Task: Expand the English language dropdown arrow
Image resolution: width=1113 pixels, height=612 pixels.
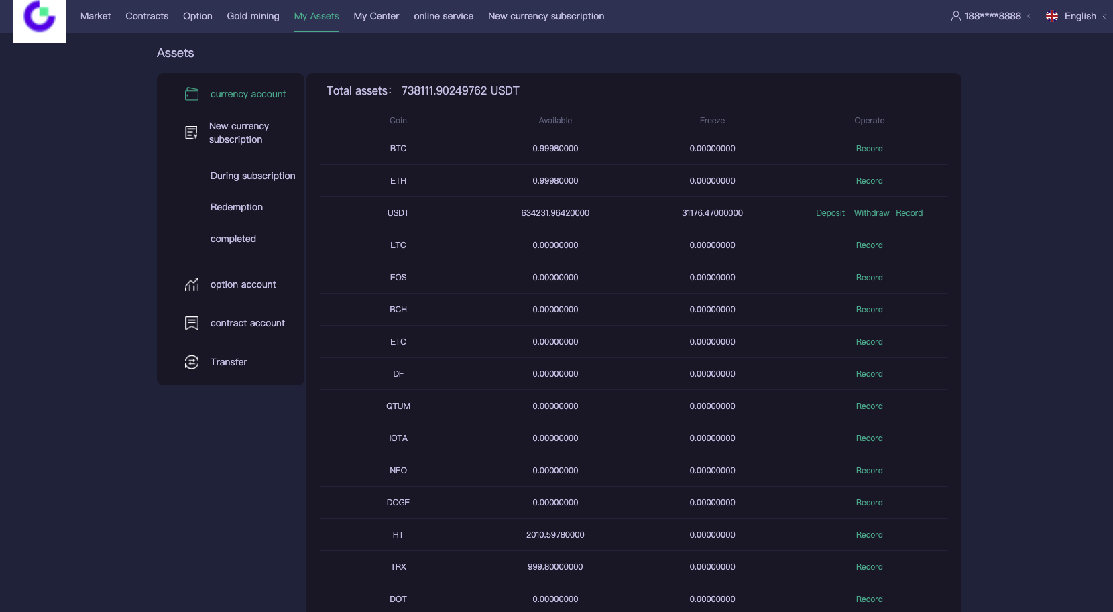Action: click(x=1104, y=17)
